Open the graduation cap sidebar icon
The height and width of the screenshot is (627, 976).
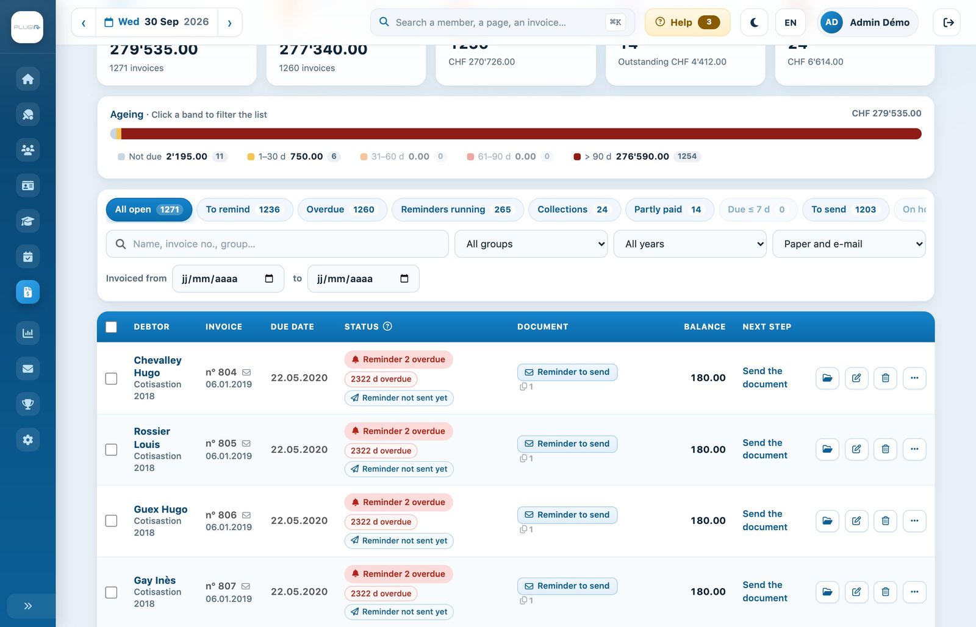pos(27,221)
